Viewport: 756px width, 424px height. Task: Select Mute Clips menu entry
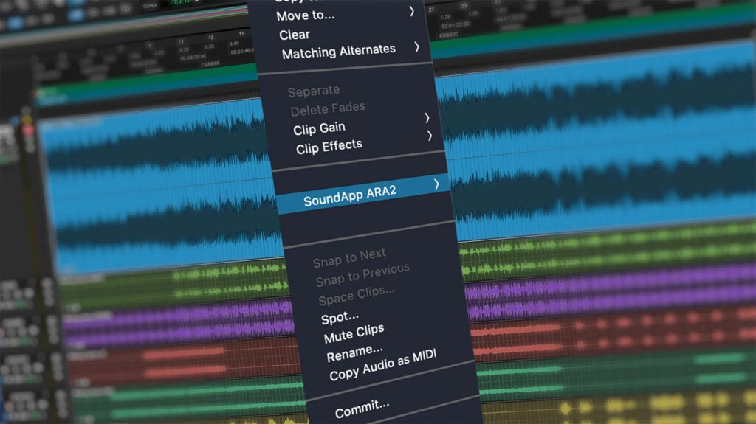(x=354, y=333)
